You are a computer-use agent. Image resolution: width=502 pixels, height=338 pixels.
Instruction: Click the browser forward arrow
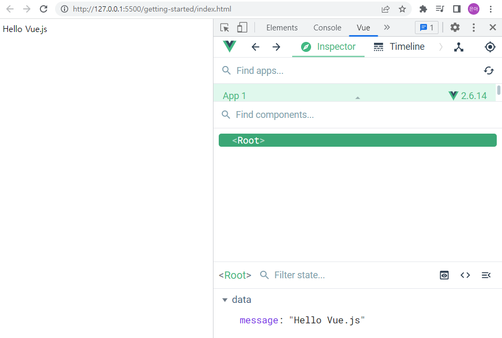click(27, 9)
